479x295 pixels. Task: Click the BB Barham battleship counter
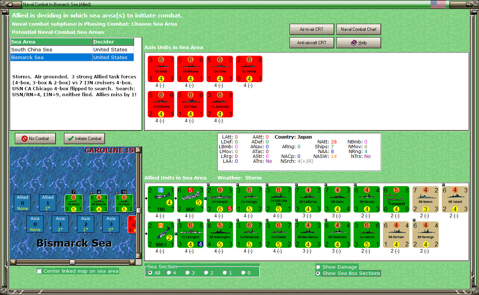[396, 234]
